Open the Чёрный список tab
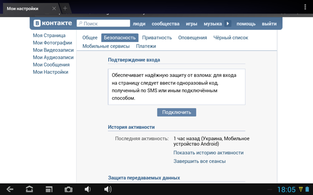Image resolution: width=313 pixels, height=195 pixels. tap(230, 37)
